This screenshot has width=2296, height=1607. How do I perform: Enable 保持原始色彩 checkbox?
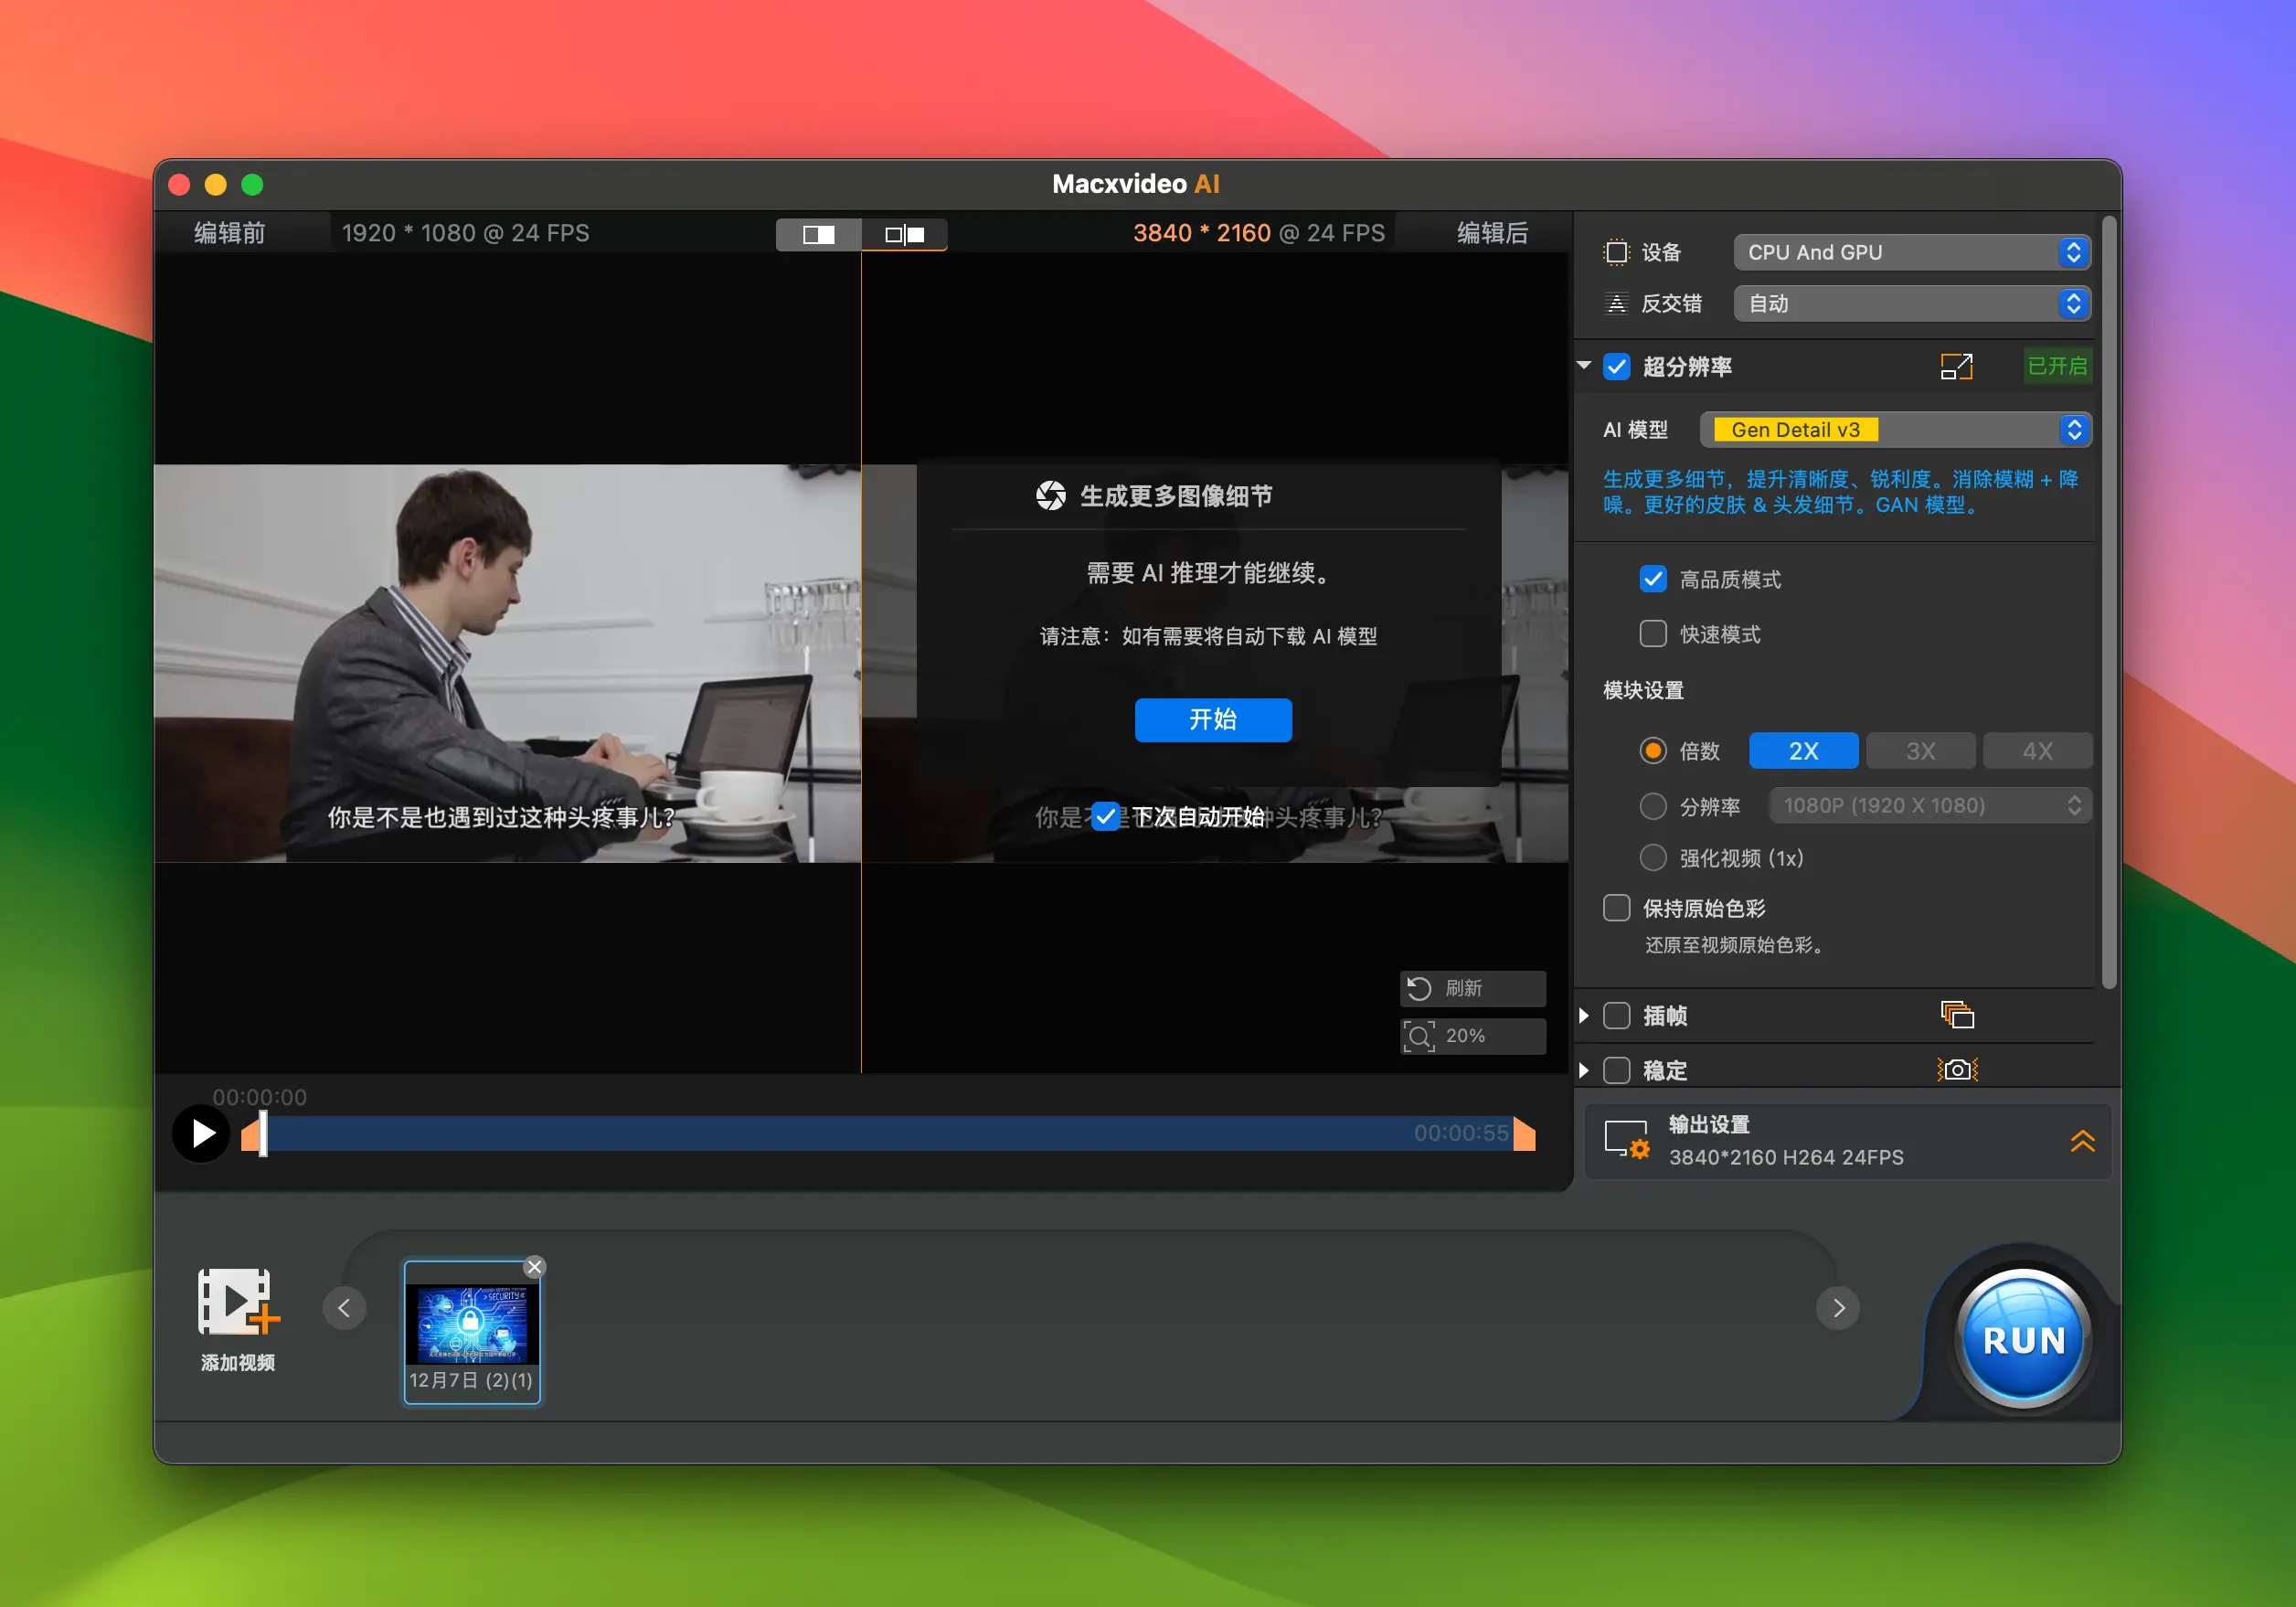1617,908
